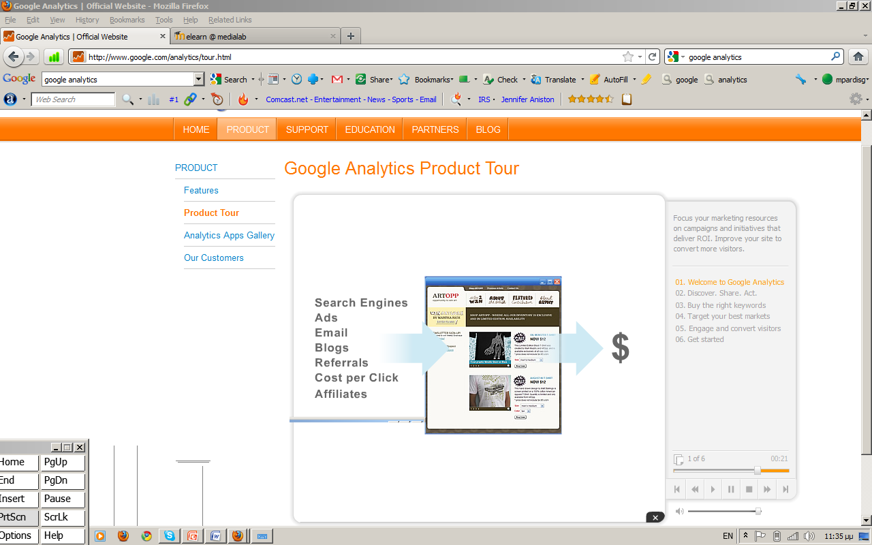Click the browser Forward arrow
This screenshot has height=545, width=872.
tap(30, 57)
